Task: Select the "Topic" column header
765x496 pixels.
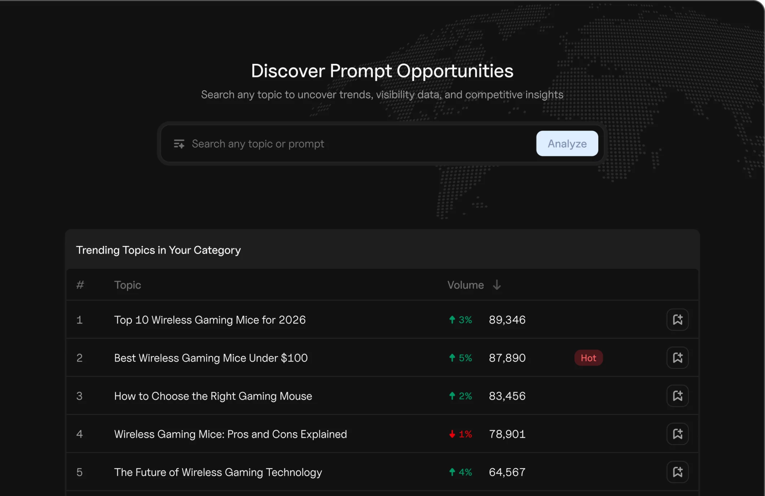Action: coord(127,285)
